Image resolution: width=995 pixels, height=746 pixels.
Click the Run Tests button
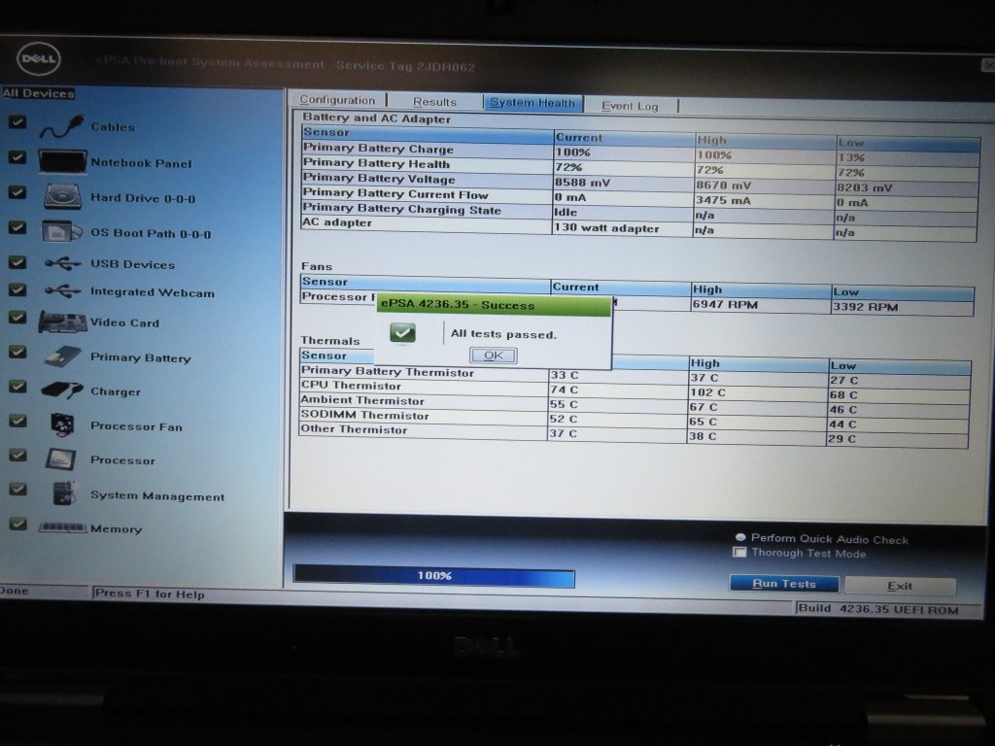(784, 584)
